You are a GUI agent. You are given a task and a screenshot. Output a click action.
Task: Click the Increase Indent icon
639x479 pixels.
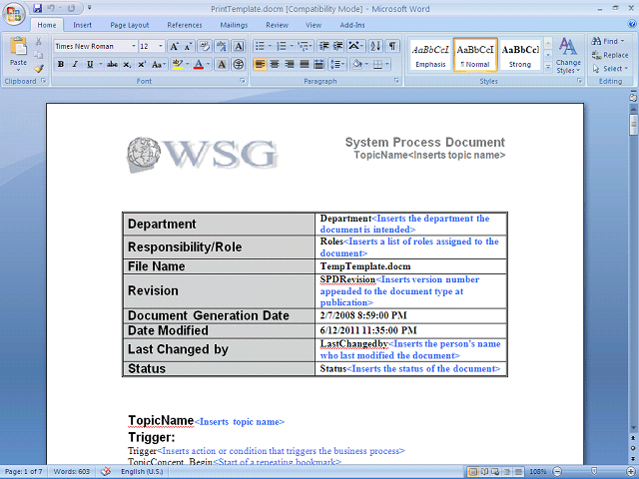coord(338,46)
